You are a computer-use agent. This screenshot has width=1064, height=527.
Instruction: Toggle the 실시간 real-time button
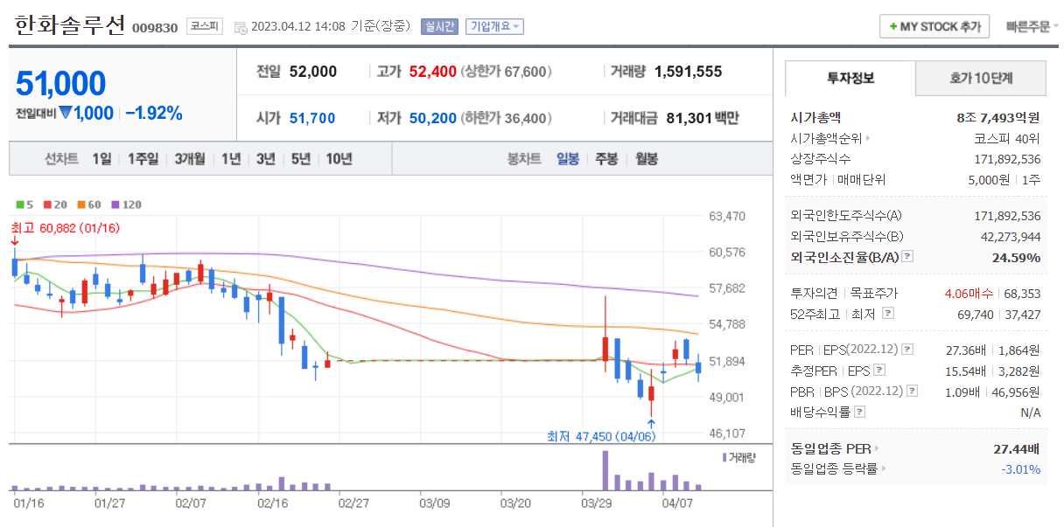pos(438,26)
